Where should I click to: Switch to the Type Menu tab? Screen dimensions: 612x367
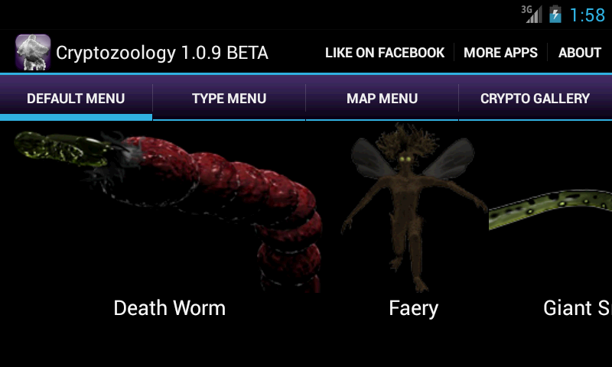[x=229, y=99]
